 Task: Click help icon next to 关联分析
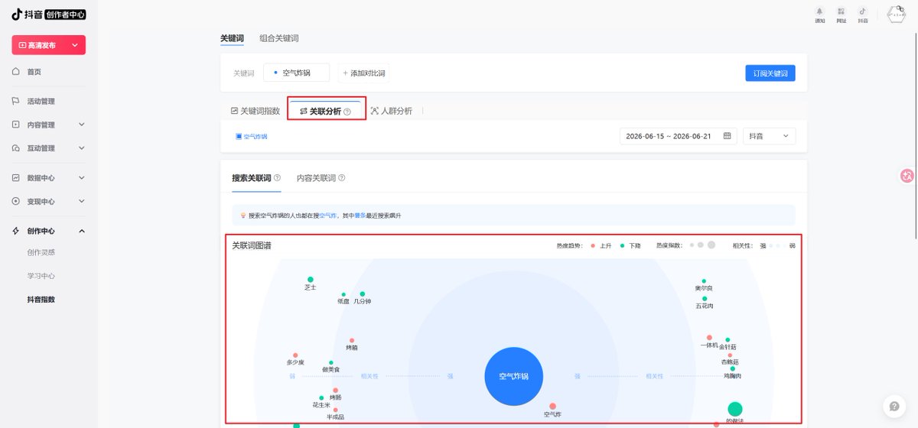tap(347, 112)
